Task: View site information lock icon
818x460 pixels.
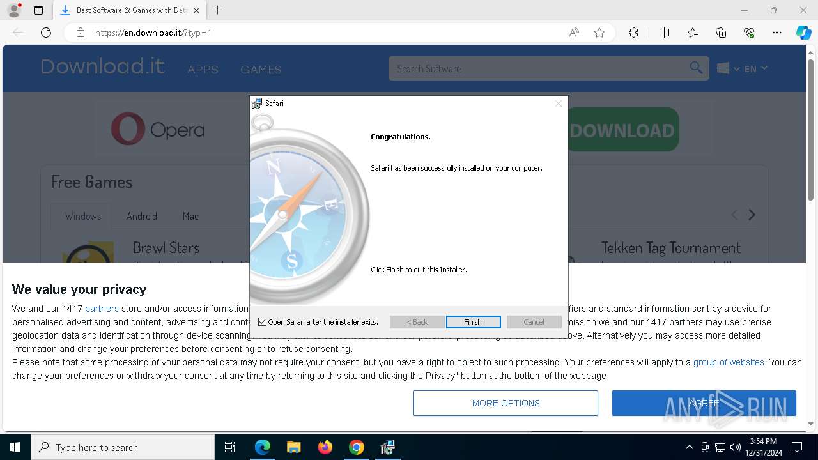Action: coord(81,33)
